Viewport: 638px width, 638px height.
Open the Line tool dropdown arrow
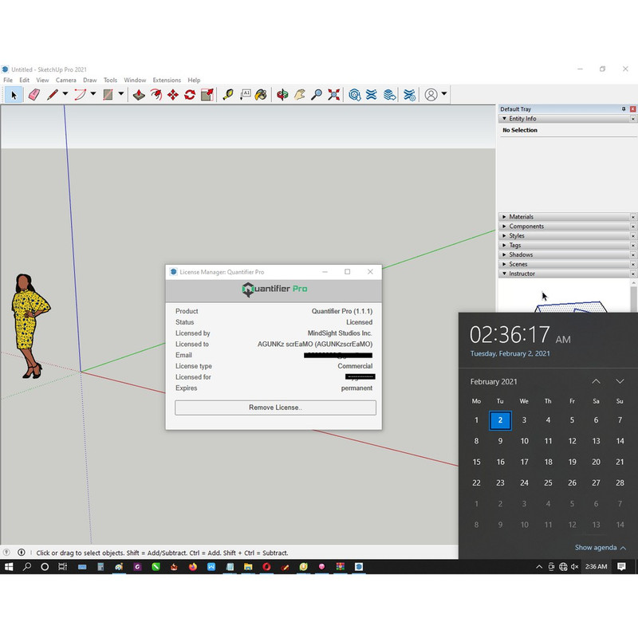pos(65,94)
